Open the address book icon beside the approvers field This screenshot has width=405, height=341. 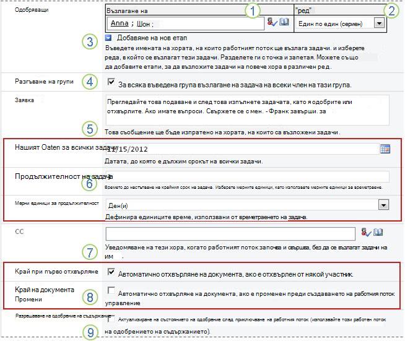pos(284,22)
